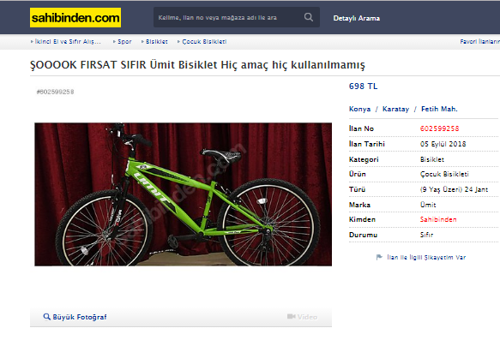Click the green Ümit bicycle photo
Screen dimensions: 500x352
[x=183, y=194]
